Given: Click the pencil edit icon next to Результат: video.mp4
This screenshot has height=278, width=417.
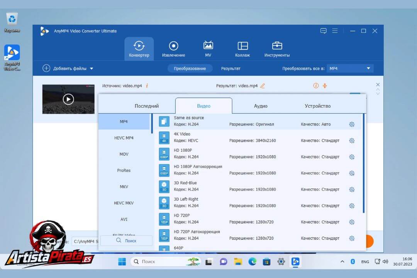Looking at the screenshot, I should pyautogui.click(x=263, y=86).
